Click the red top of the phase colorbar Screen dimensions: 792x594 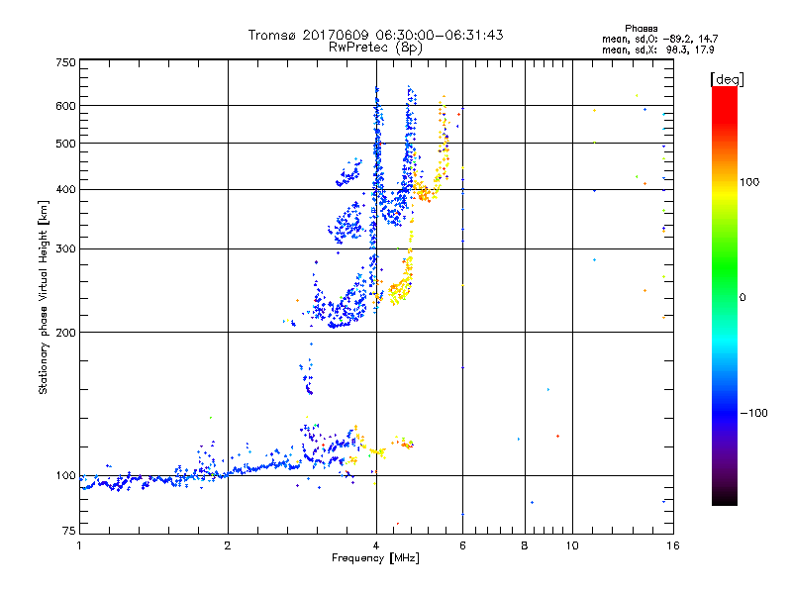[x=724, y=93]
